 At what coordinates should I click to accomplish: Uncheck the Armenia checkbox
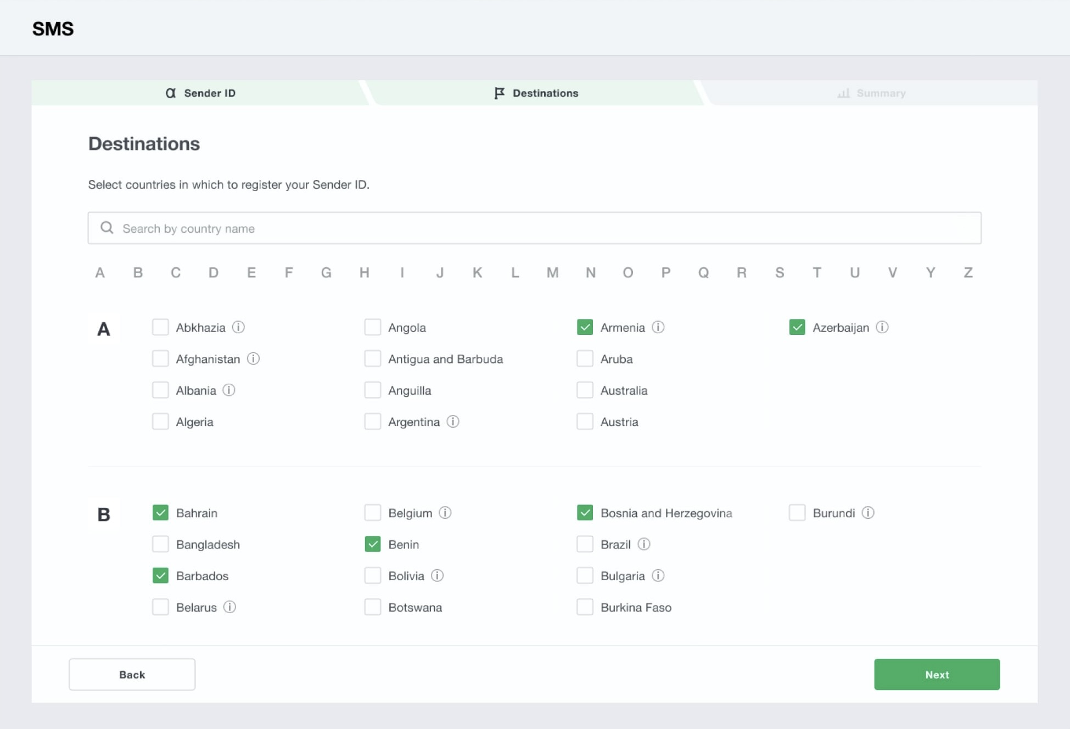coord(585,327)
